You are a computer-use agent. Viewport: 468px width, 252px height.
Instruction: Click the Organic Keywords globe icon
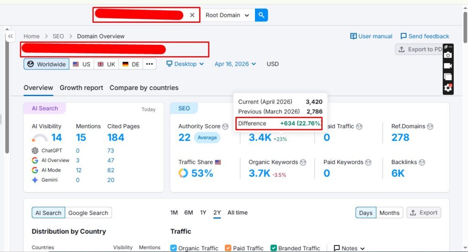(303, 162)
